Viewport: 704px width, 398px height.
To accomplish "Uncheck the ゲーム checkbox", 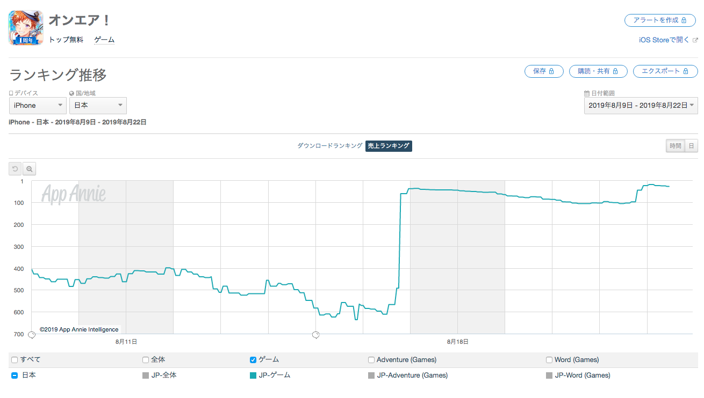I will click(253, 360).
